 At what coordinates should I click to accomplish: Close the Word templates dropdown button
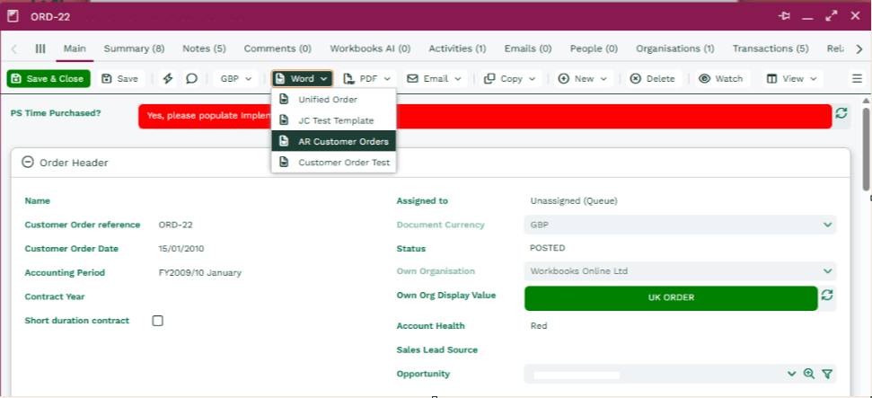coord(302,78)
